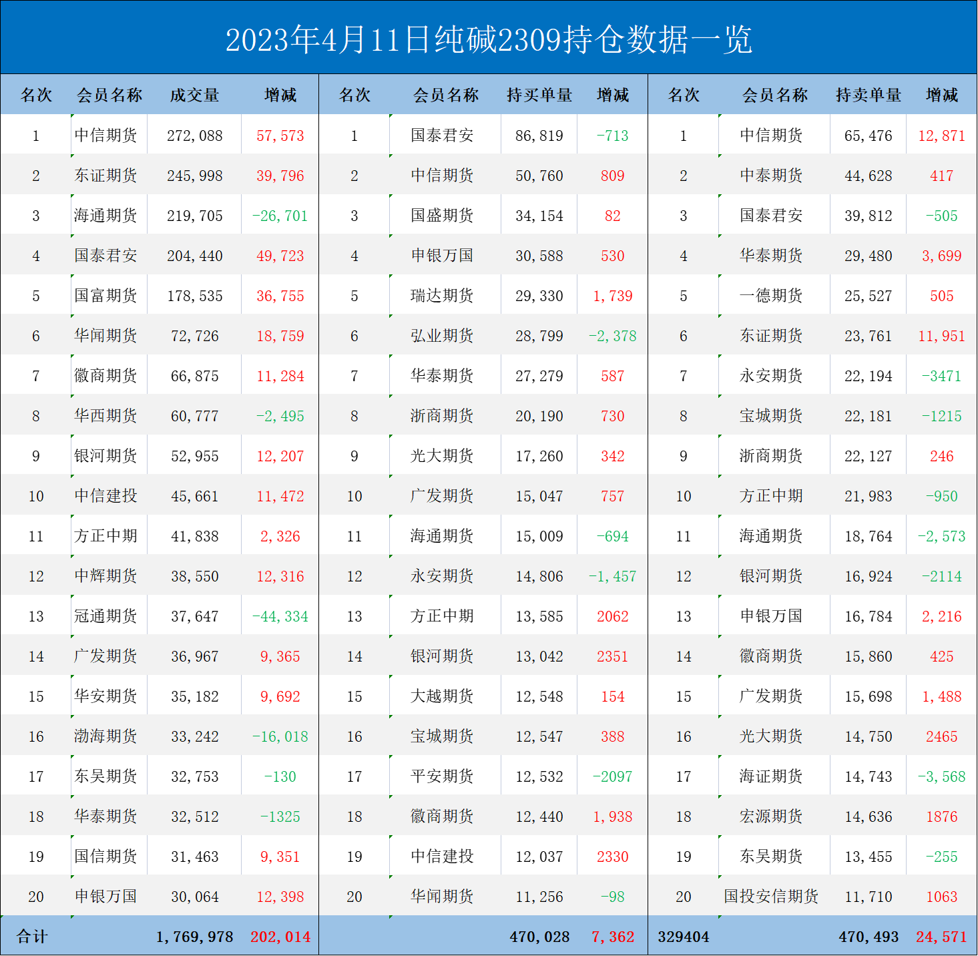Select the change value -16,018
This screenshot has height=956, width=978.
coord(280,736)
